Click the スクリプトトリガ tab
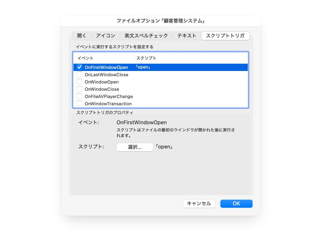The height and width of the screenshot is (242, 322). pyautogui.click(x=225, y=36)
